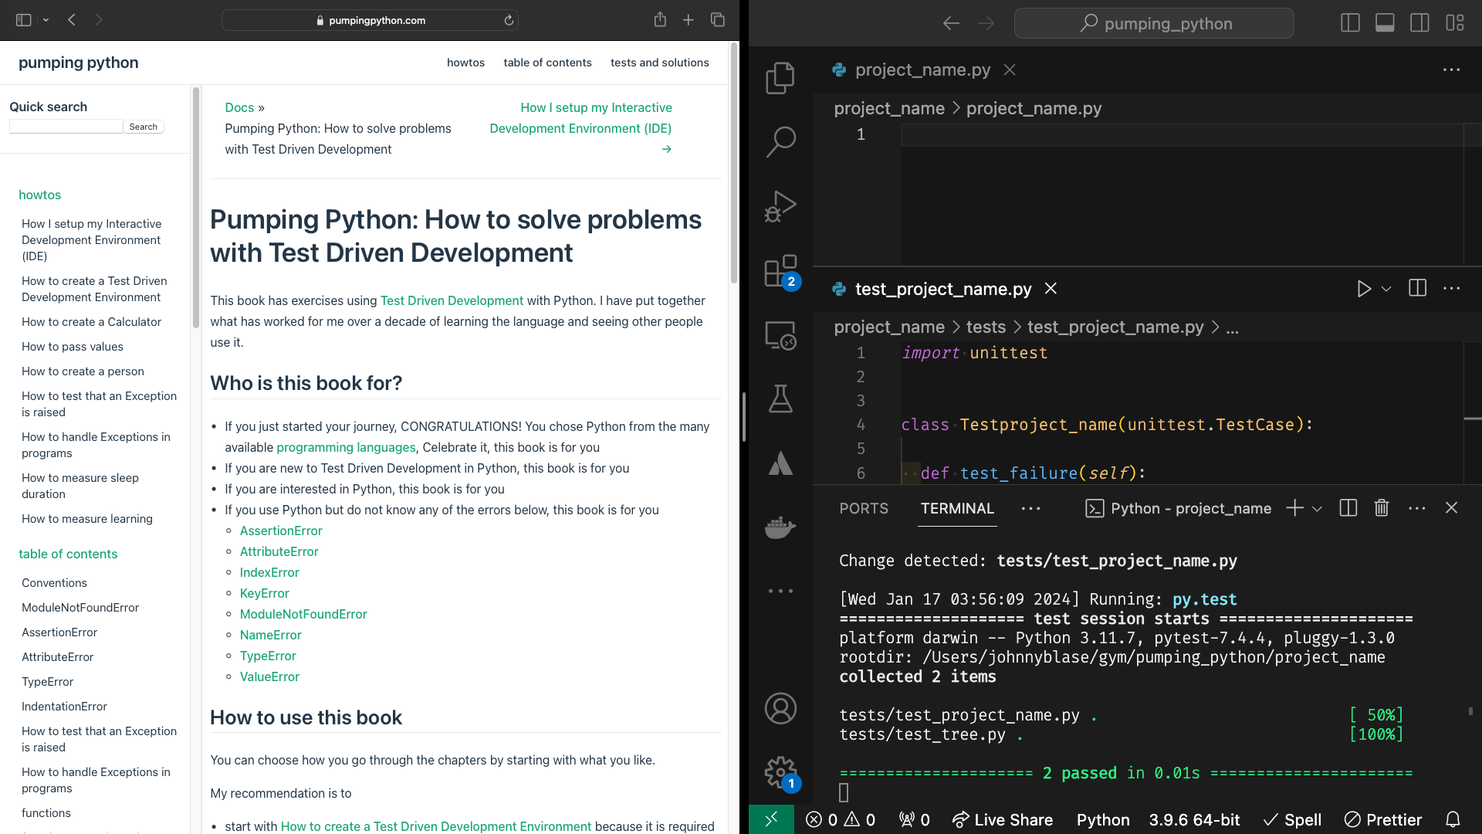Select the TERMINAL panel tab

pyautogui.click(x=957, y=508)
